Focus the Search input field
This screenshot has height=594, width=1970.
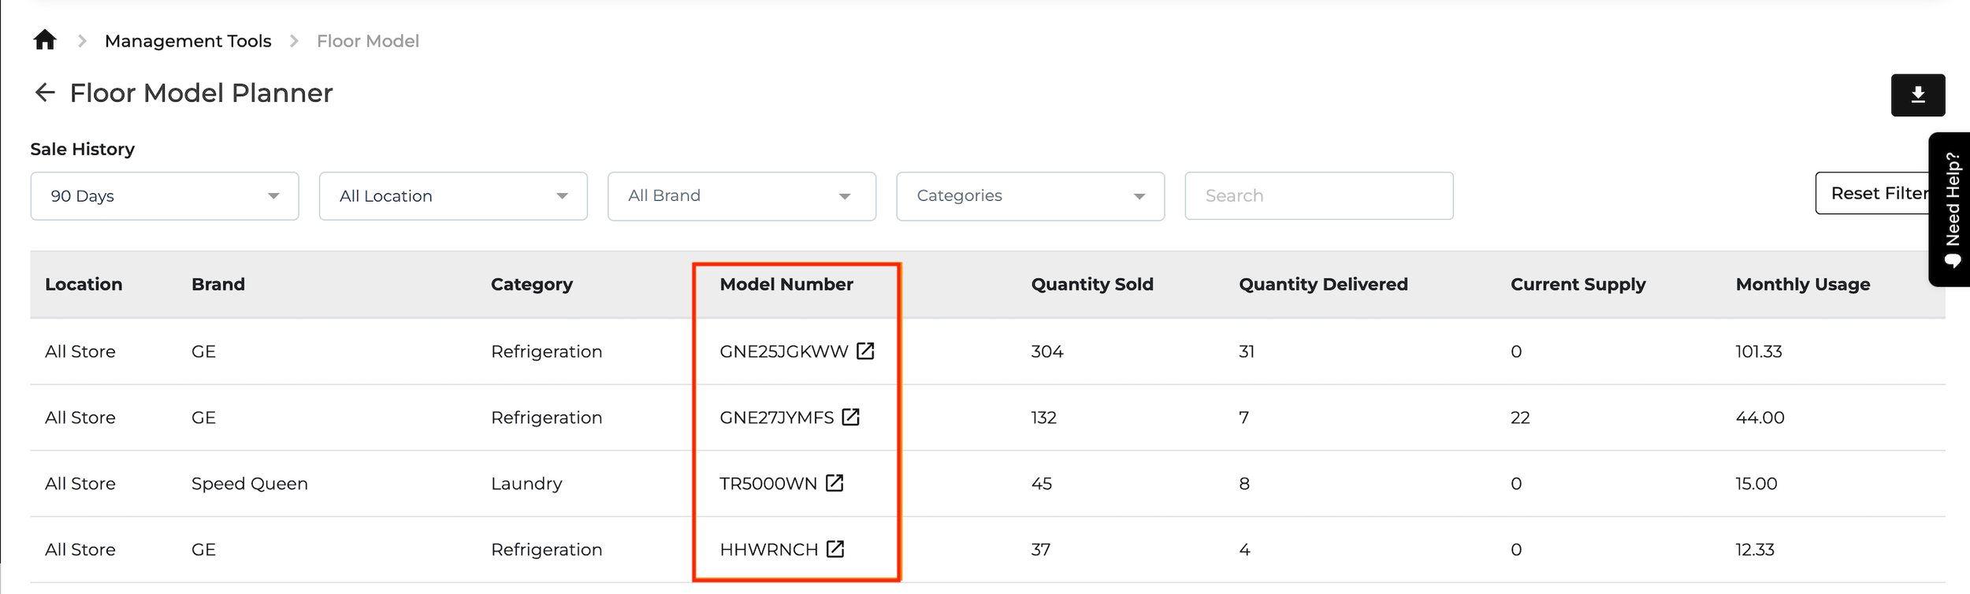point(1318,196)
